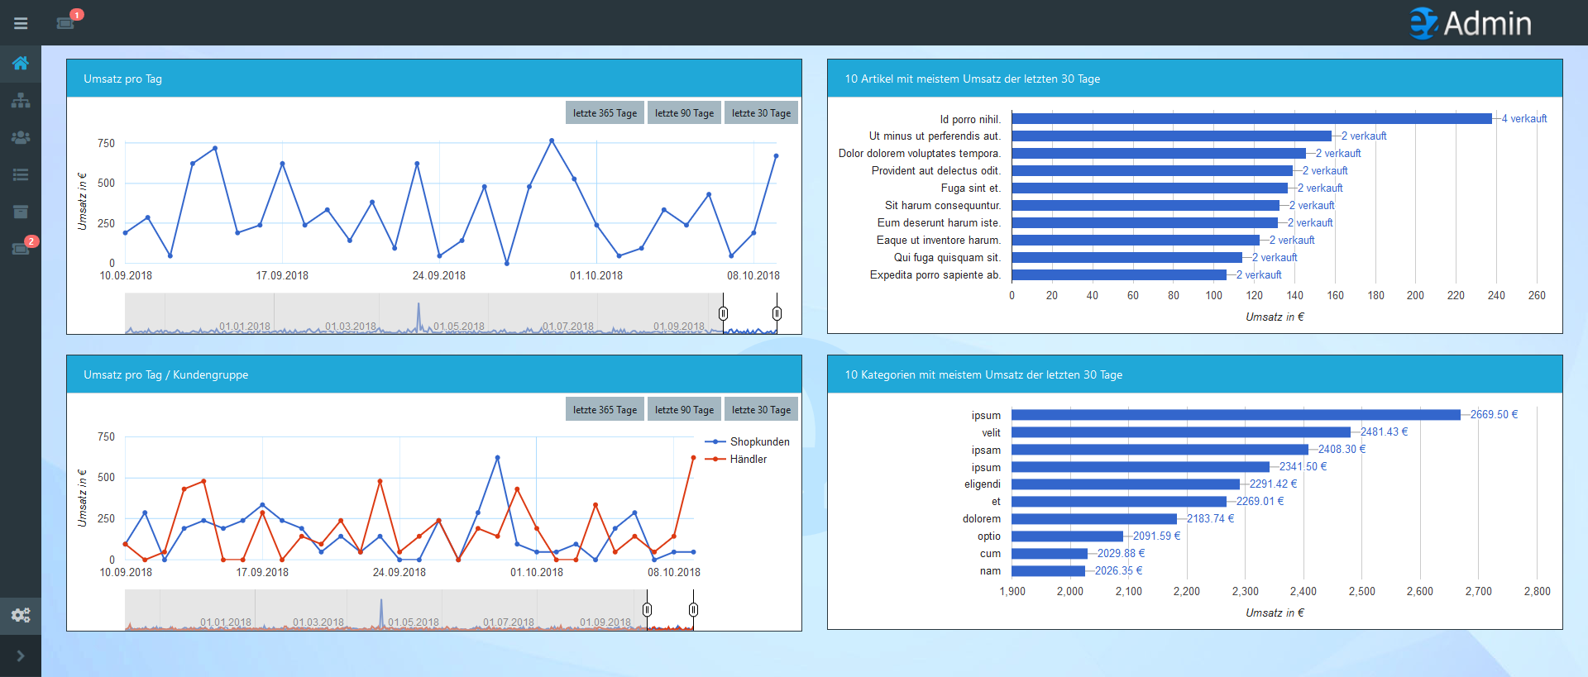Click the 'Provident aut delectus odit.' label
The width and height of the screenshot is (1588, 677).
click(x=935, y=171)
